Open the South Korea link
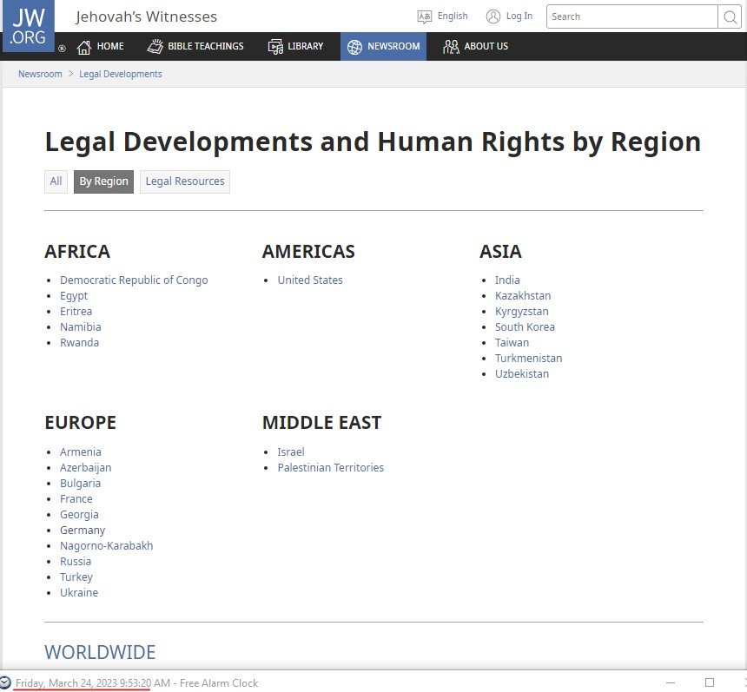This screenshot has height=692, width=747. point(525,327)
